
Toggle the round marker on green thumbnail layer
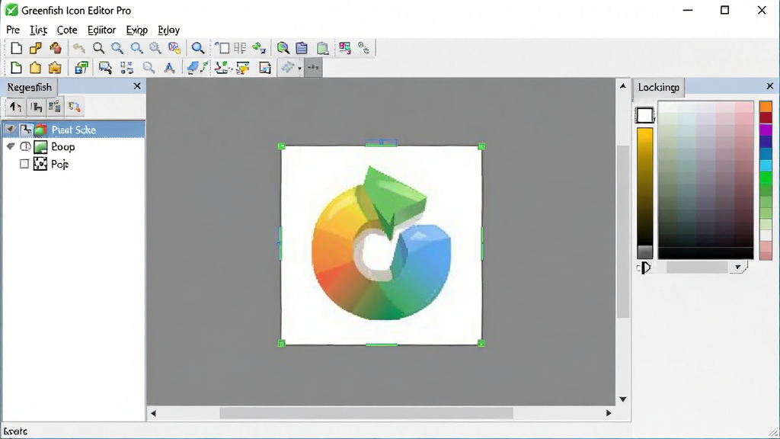(x=25, y=146)
